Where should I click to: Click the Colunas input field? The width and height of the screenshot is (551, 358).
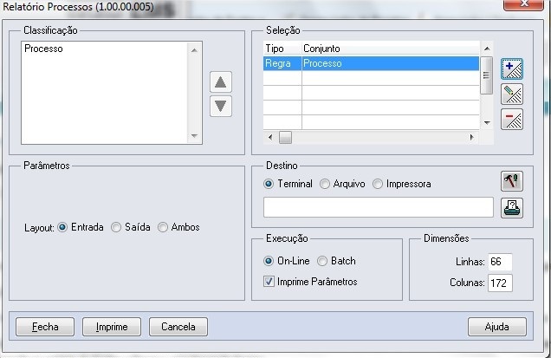500,283
